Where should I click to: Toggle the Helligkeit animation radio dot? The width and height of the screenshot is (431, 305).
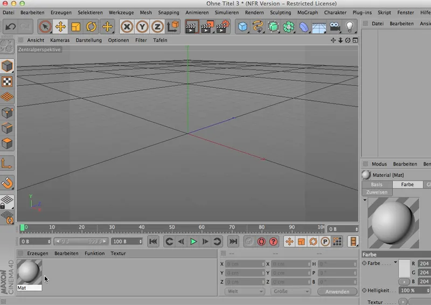tap(364, 290)
